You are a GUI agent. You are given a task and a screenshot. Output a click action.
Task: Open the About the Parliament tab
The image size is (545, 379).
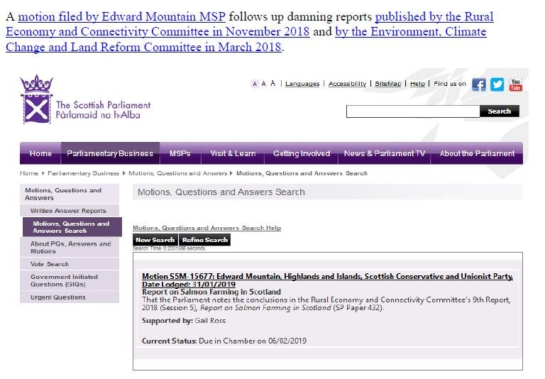point(477,153)
